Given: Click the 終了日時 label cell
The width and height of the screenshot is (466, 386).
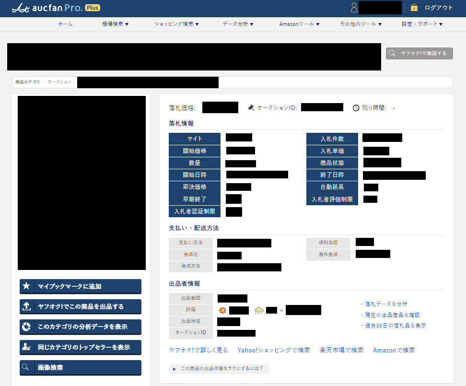Looking at the screenshot, I should (x=332, y=175).
